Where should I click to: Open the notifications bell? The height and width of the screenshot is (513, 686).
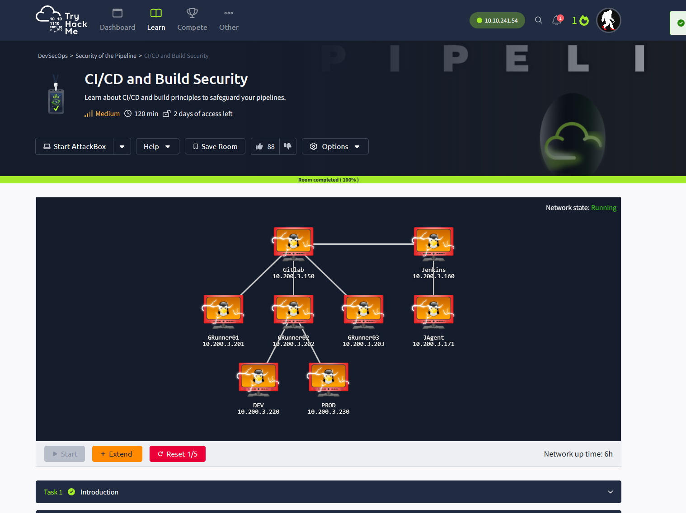[557, 20]
